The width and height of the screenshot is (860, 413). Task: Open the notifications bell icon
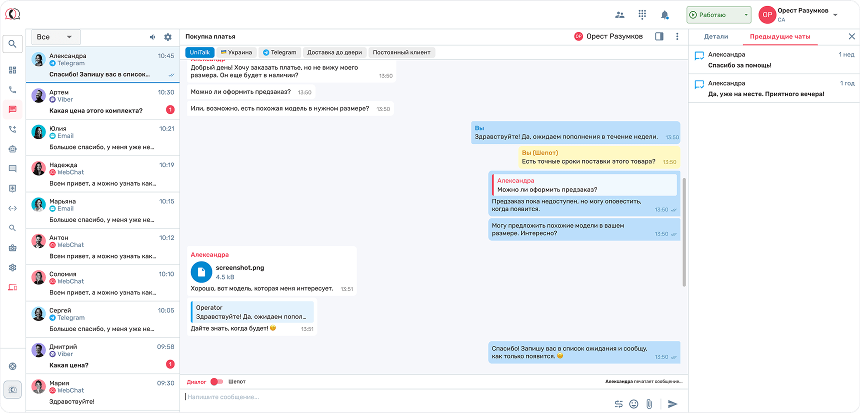[664, 15]
